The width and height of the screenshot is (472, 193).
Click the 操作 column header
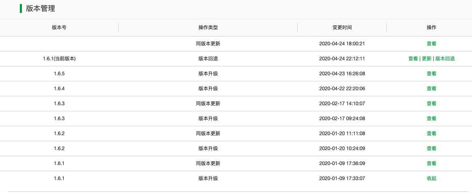tap(431, 28)
